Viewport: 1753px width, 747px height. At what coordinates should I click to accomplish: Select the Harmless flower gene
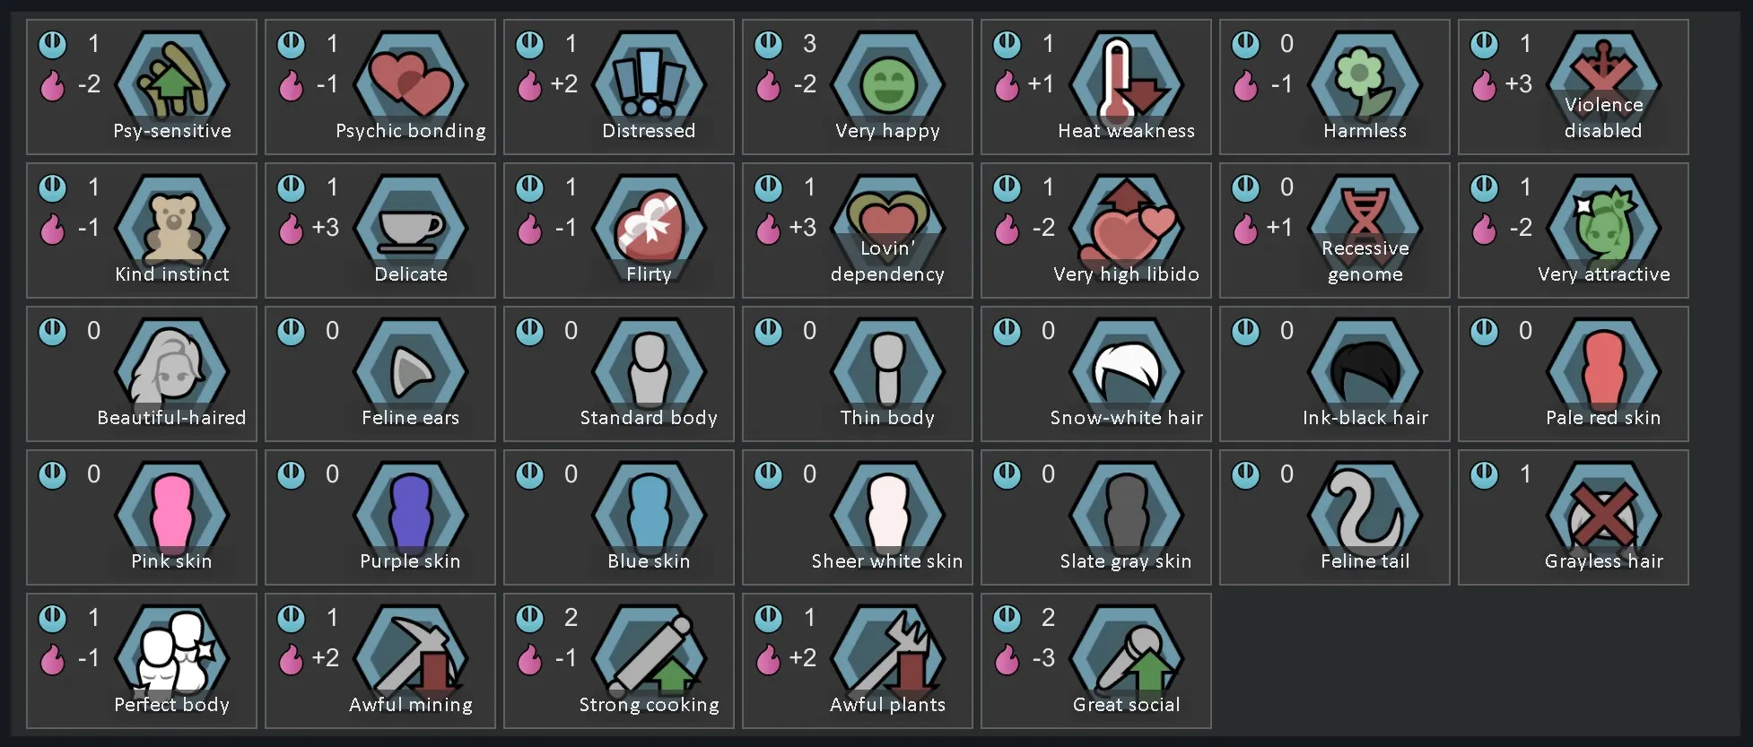[x=1365, y=83]
